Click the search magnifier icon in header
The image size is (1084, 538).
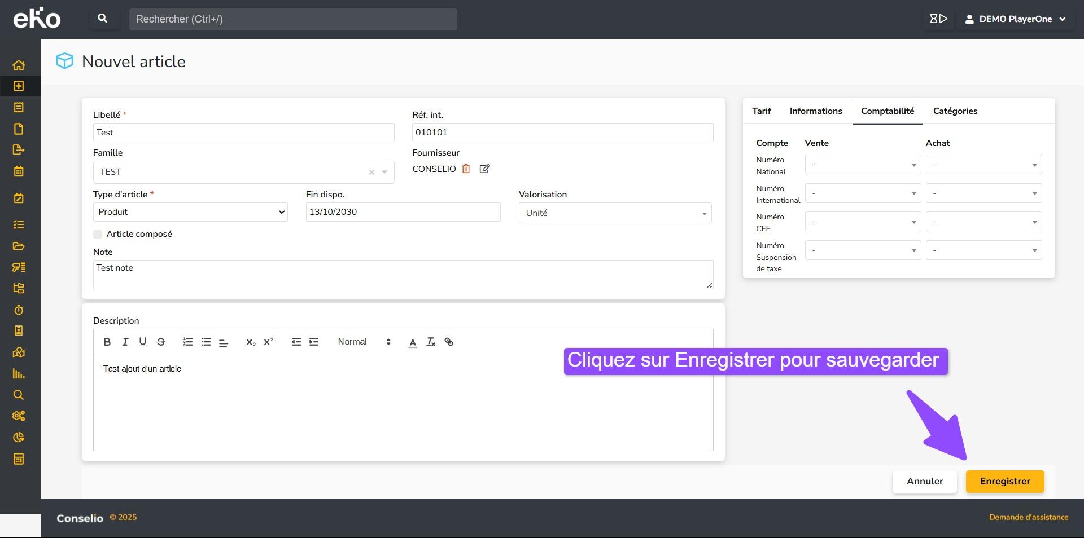(x=102, y=19)
